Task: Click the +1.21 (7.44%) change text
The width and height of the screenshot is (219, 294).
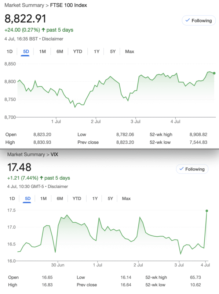Action: 23,178
